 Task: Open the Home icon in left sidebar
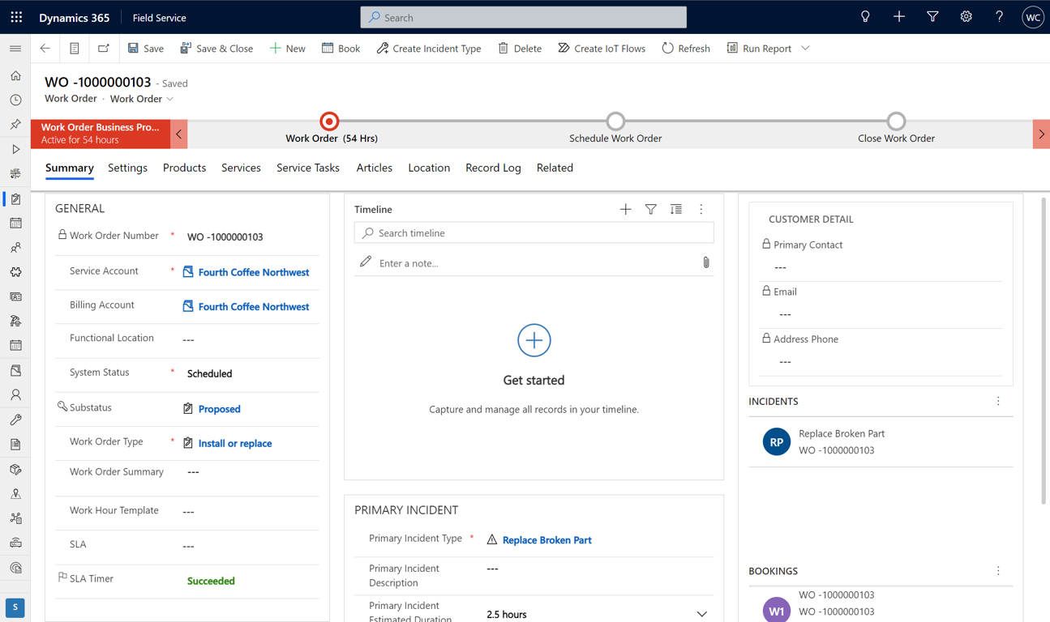pyautogui.click(x=15, y=76)
